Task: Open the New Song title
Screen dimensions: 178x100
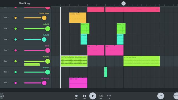Action: point(24,3)
